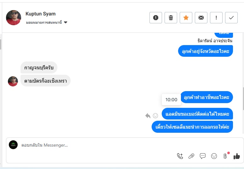Screen dimensions: 244x169
Task: Toggle the exclamation priority button
Action: coord(216,18)
